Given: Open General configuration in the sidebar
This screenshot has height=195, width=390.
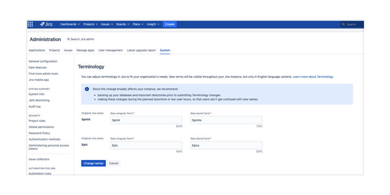Looking at the screenshot, I should point(43,61).
